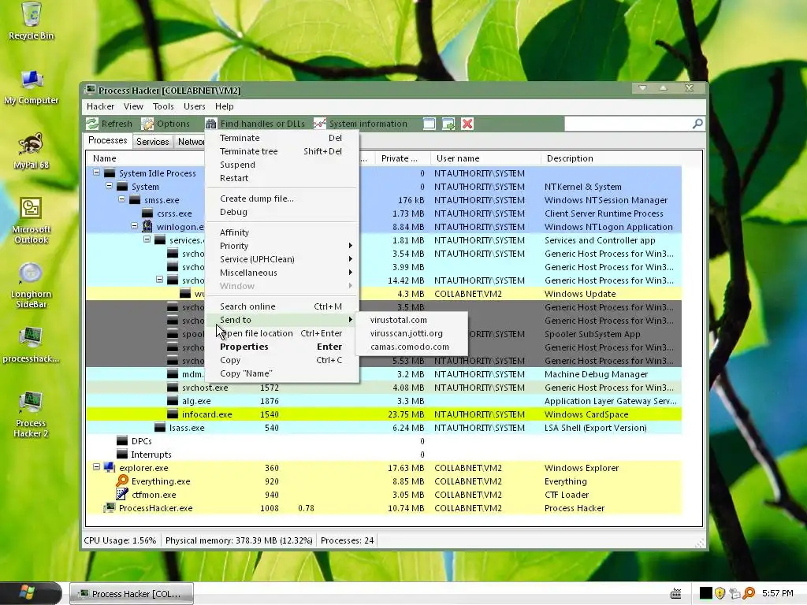Open the Tools menu

(x=163, y=106)
